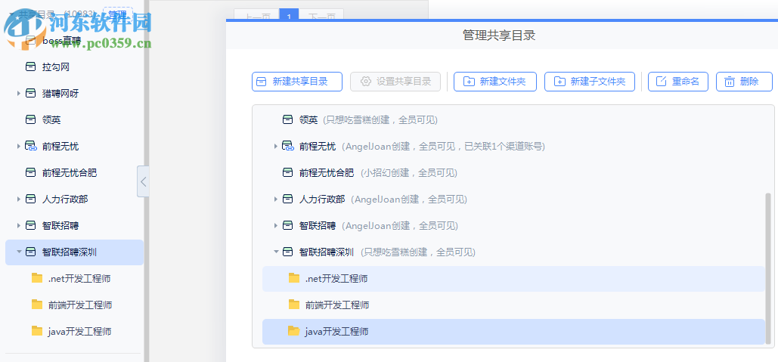Image resolution: width=778 pixels, height=362 pixels.
Task: Expand 人力行政部 in the left sidebar
Action: coord(19,200)
